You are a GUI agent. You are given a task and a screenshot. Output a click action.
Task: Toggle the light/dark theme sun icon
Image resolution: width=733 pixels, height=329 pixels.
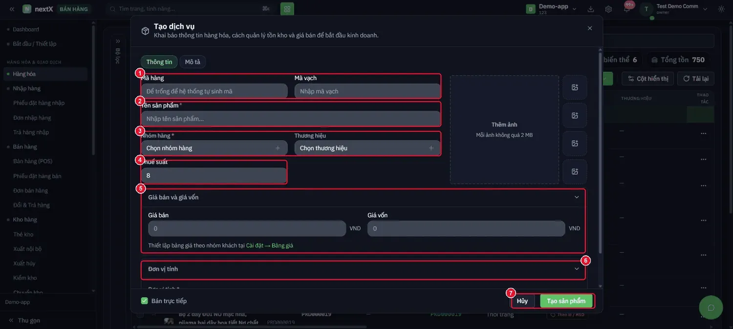click(x=721, y=9)
